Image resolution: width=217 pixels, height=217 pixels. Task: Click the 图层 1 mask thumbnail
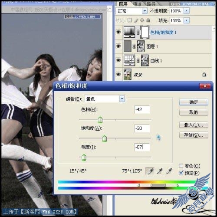[x=141, y=46]
